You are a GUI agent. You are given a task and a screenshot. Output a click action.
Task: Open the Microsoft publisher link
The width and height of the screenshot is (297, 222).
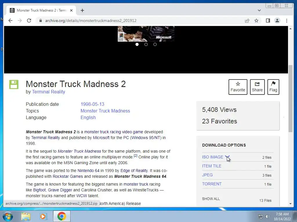coord(101,138)
